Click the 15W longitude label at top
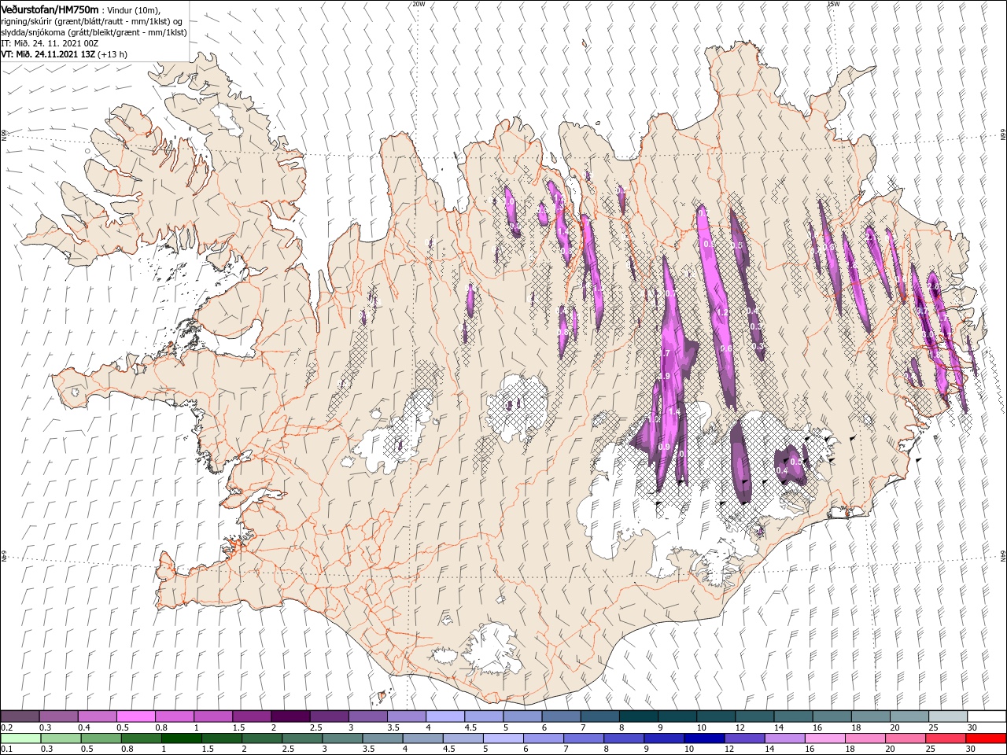1007x755 pixels. (833, 4)
